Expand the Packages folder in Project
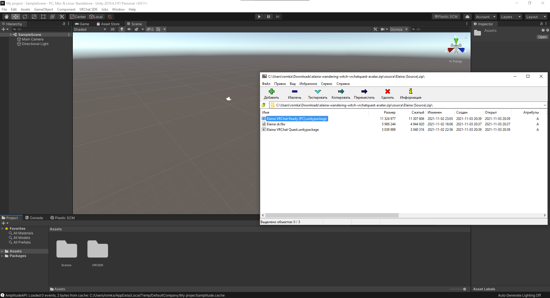 tap(2, 256)
